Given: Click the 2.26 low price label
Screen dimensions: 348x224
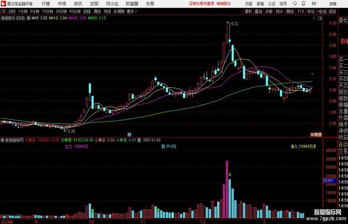Looking at the screenshot, I should tap(71, 131).
